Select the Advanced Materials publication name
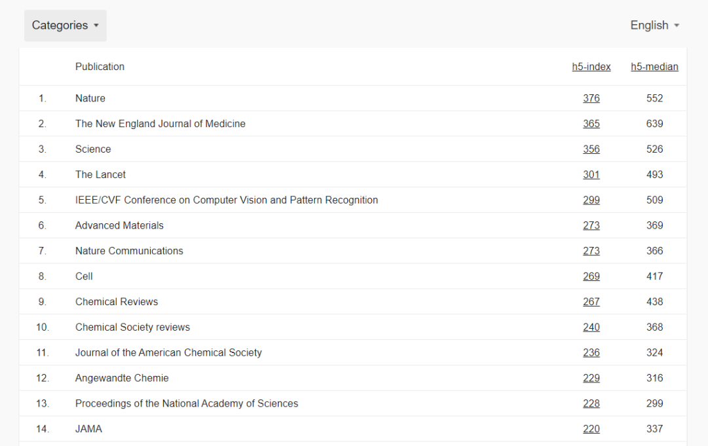 click(x=119, y=225)
